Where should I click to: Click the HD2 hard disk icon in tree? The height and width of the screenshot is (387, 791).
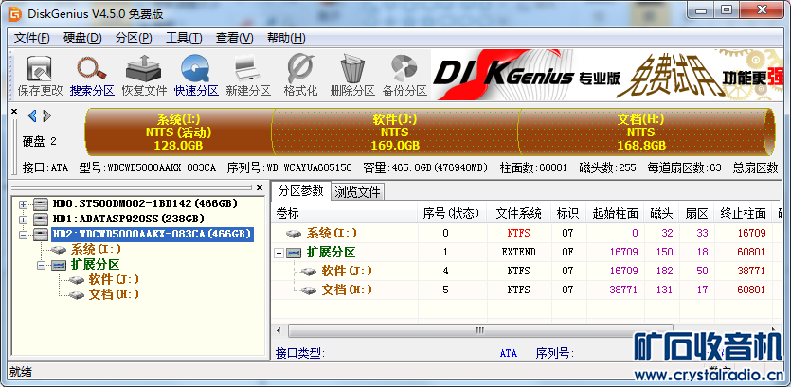pyautogui.click(x=41, y=235)
